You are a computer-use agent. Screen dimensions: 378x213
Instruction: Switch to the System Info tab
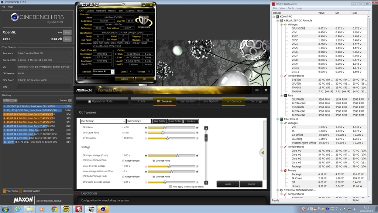click(188, 101)
